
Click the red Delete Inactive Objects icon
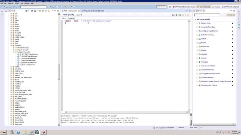(200, 85)
